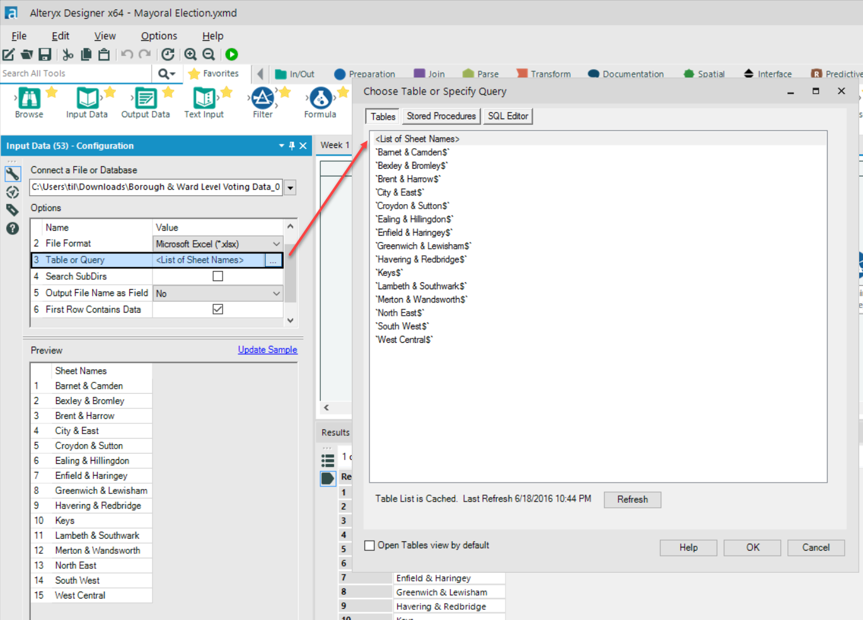863x620 pixels.
Task: Select the Output Data tool icon
Action: (x=146, y=98)
